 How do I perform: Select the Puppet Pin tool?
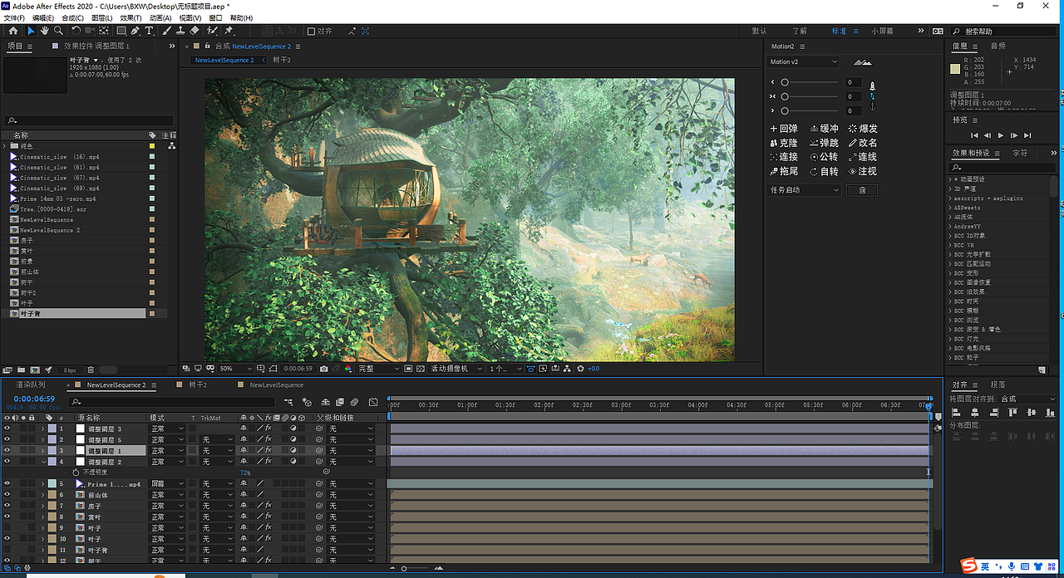click(x=229, y=31)
